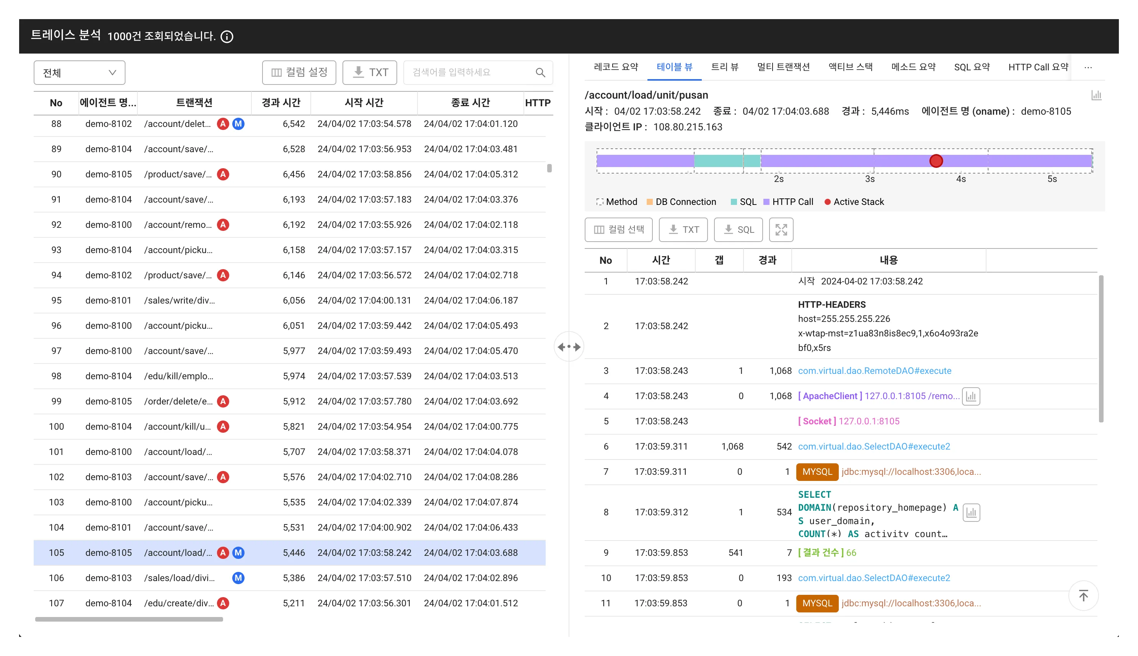Click the 컬럼 설정 button
The image size is (1138, 656).
click(x=299, y=73)
